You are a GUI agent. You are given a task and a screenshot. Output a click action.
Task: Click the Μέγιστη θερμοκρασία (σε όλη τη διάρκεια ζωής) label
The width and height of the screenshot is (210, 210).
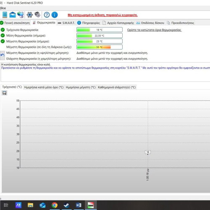[39, 47]
